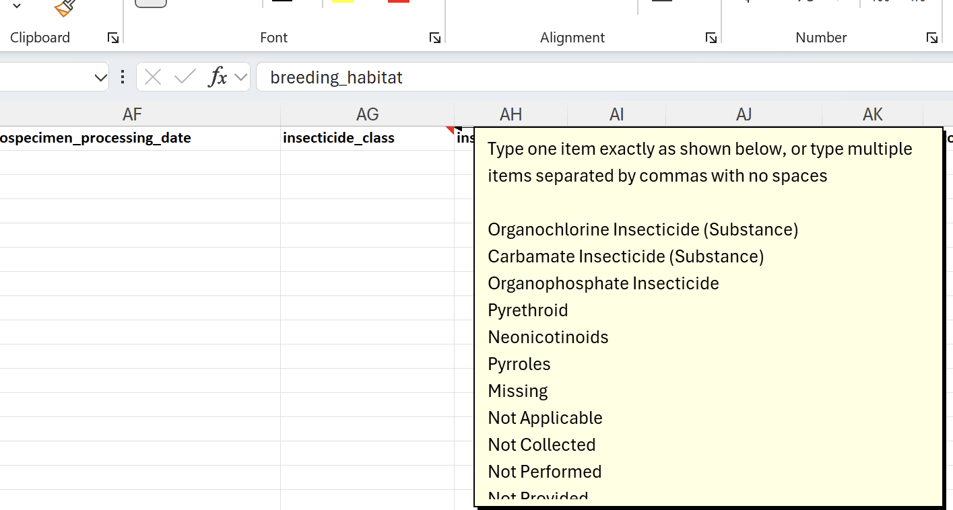This screenshot has width=953, height=510.
Task: Select the yellow highlight fill color
Action: [x=343, y=1]
